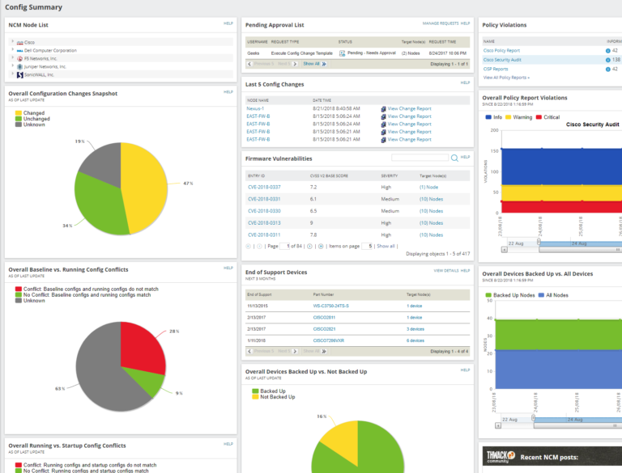The image size is (622, 473).
Task: Click the Changed legend swatch in Configuration Changes
Action: pyautogui.click(x=19, y=113)
